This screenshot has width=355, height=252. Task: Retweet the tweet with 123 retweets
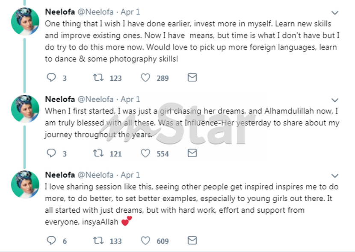coord(98,78)
